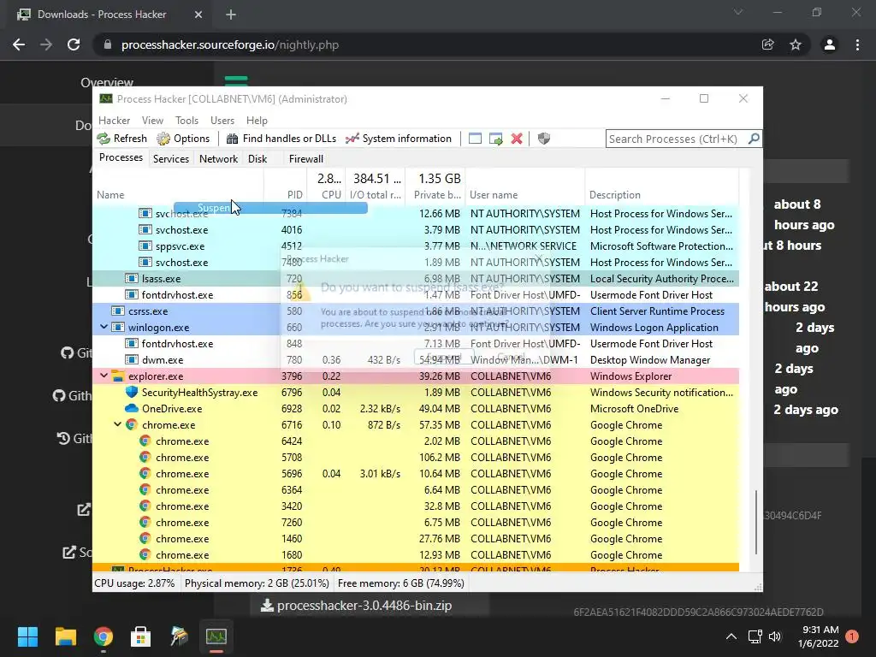
Task: Click the shield icon in toolbar
Action: click(x=543, y=139)
